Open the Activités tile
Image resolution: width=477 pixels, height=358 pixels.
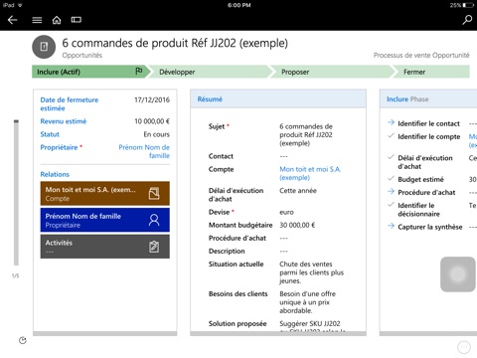105,247
